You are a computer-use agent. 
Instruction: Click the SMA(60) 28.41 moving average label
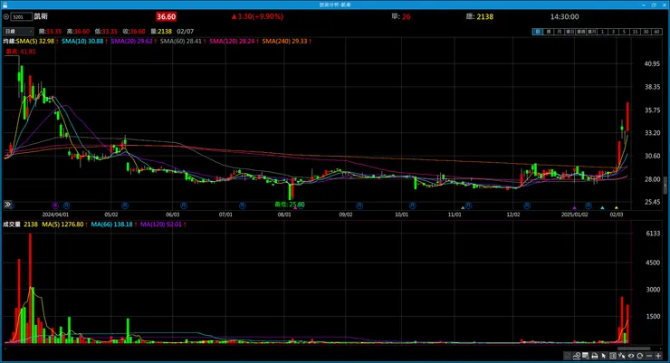[x=183, y=41]
